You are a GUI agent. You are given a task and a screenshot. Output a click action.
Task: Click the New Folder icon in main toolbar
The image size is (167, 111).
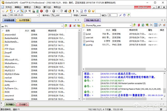(70, 11)
